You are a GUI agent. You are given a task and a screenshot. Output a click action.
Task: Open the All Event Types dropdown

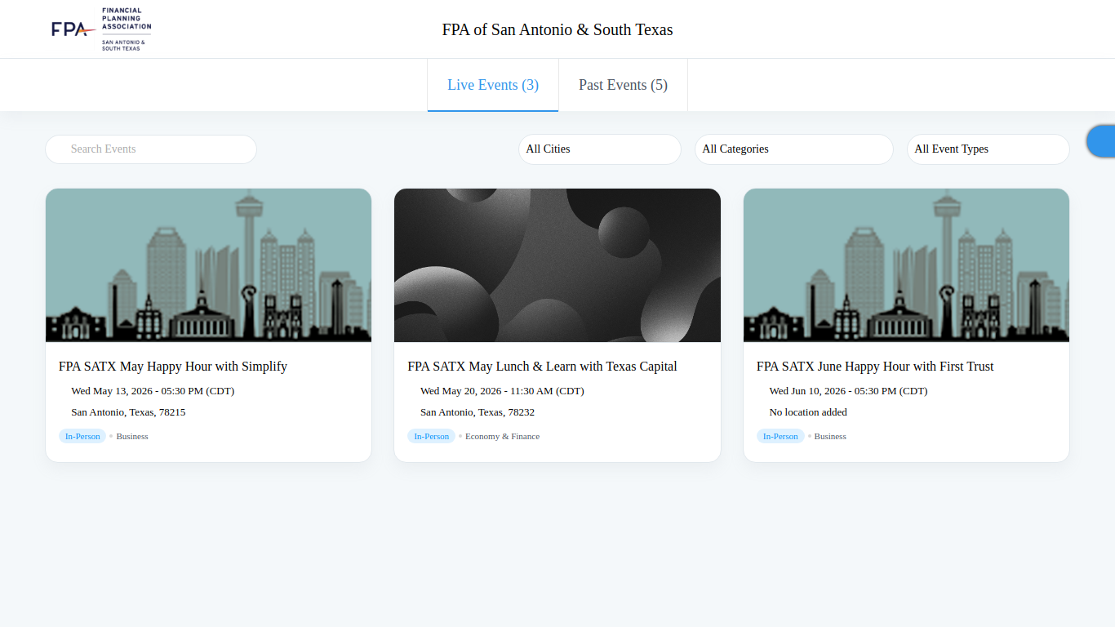(x=988, y=149)
